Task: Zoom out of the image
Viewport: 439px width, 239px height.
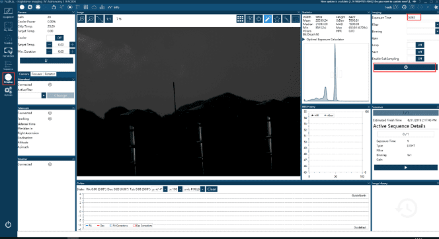Action: tap(91, 18)
